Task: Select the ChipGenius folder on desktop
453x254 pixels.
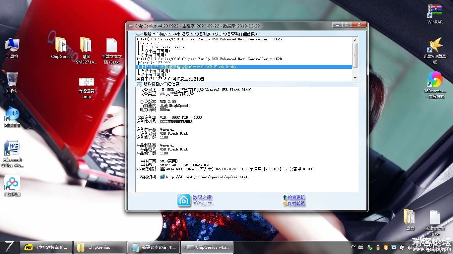Action: [x=62, y=48]
